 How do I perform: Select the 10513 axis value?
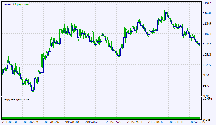pos(207,55)
